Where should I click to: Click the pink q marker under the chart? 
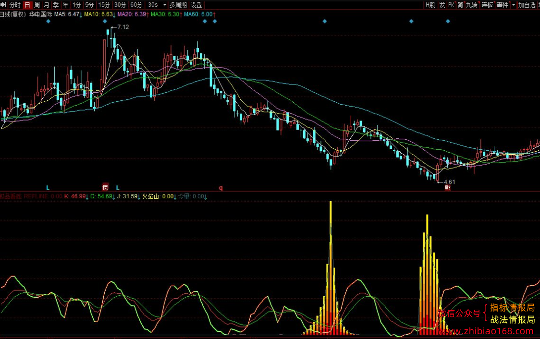tap(221, 188)
